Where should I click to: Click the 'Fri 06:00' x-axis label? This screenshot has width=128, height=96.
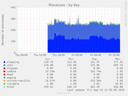[96, 55]
